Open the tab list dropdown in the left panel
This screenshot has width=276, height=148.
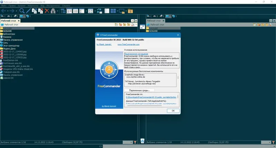pyautogui.click(x=132, y=21)
